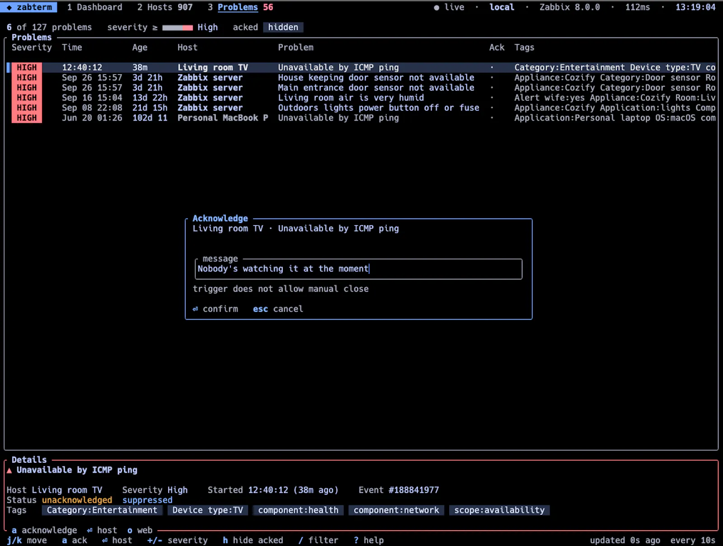
Task: Click the component:health tag chip
Action: point(298,510)
